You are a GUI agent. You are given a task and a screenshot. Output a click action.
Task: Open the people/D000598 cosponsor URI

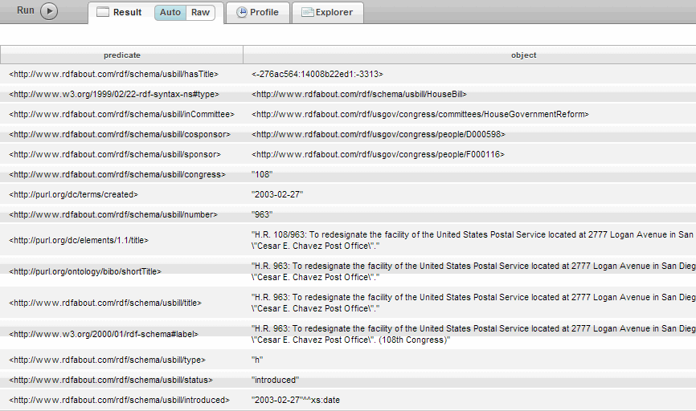click(x=378, y=135)
